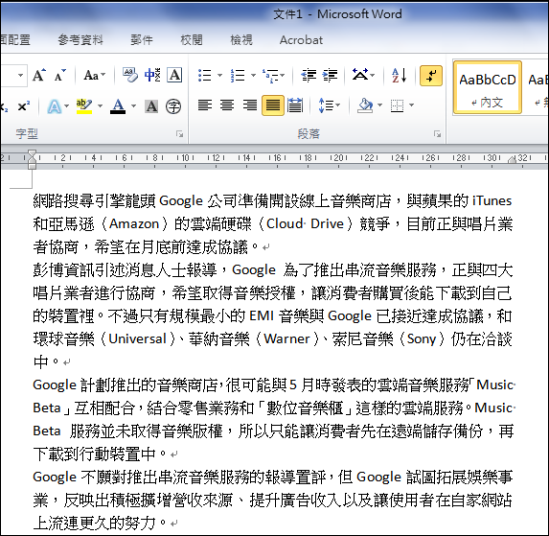
Task: Apply bulleted list formatting
Action: (204, 76)
